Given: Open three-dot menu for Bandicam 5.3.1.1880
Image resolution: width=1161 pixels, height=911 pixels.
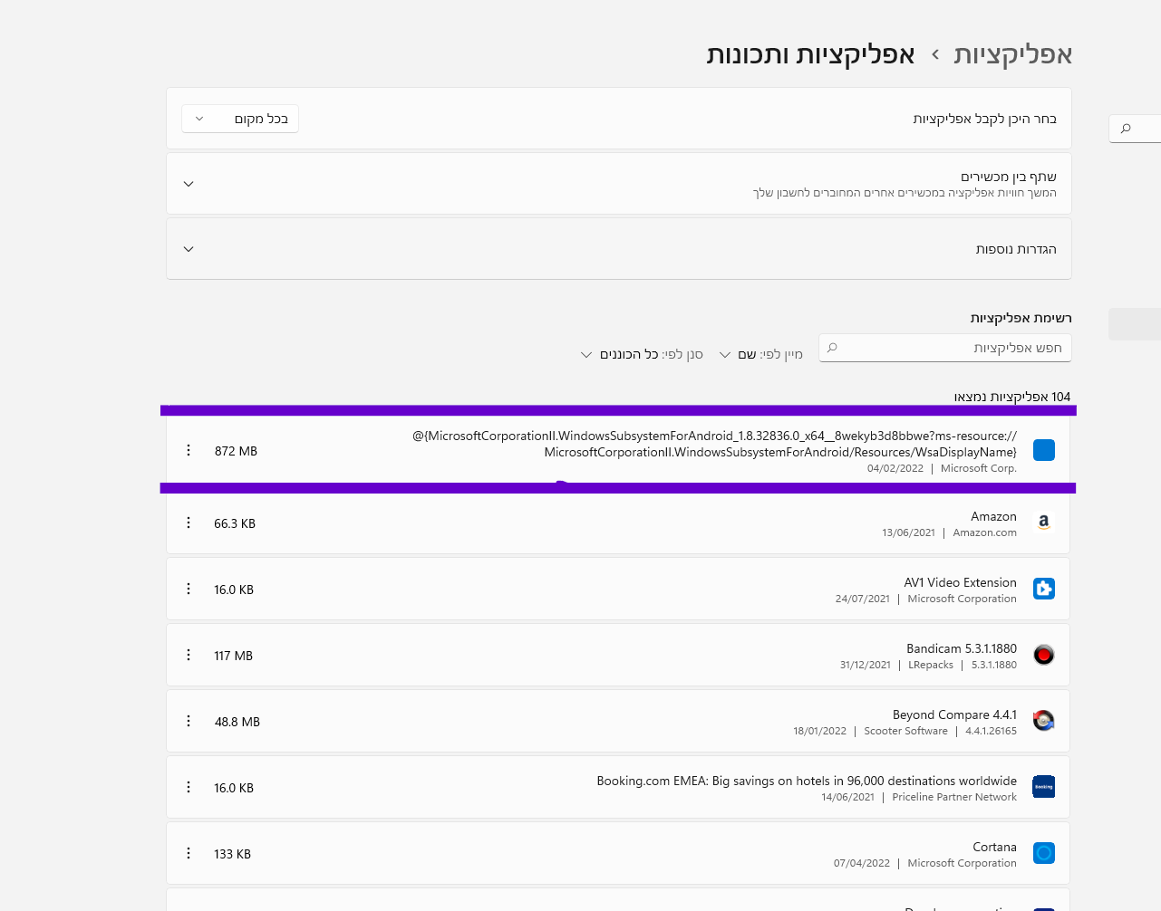Looking at the screenshot, I should tap(189, 655).
